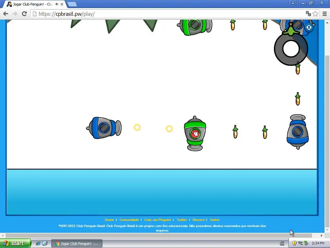Click the Chrome taskbar button Jogar Club Penguin
330x248 pixels.
77,243
